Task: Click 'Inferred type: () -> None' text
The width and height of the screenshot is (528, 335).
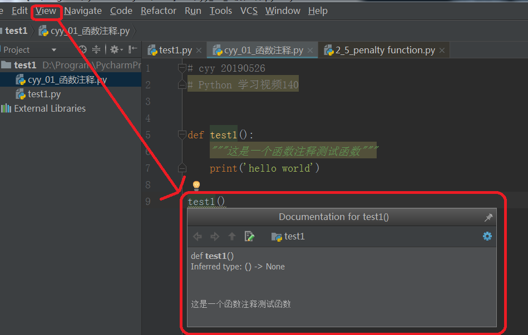Action: (x=238, y=267)
